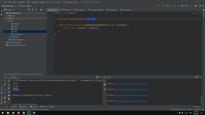
Task: Collapse the src folder
Action: tap(7, 21)
